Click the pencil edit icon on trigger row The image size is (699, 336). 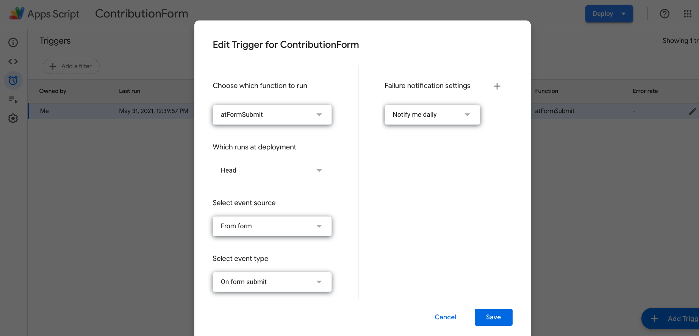(x=692, y=111)
